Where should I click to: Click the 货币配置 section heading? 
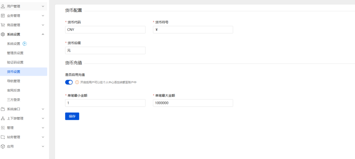(x=73, y=10)
